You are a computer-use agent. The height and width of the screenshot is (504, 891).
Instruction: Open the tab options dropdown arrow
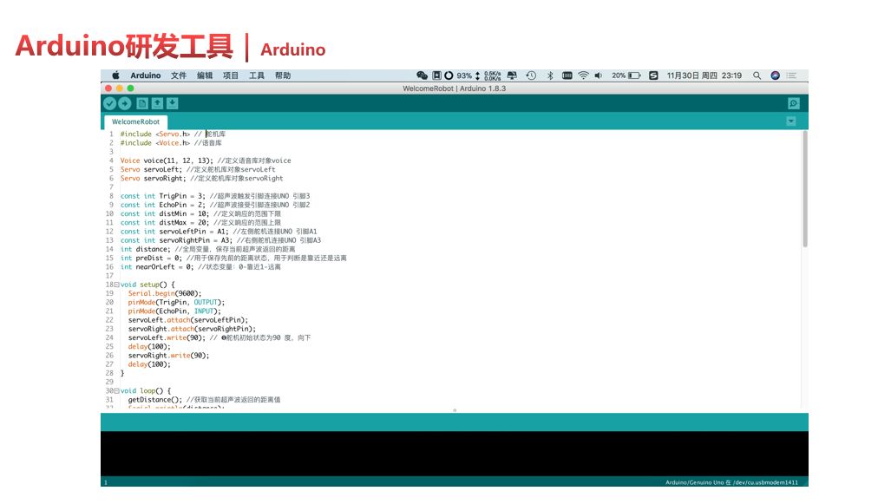790,121
